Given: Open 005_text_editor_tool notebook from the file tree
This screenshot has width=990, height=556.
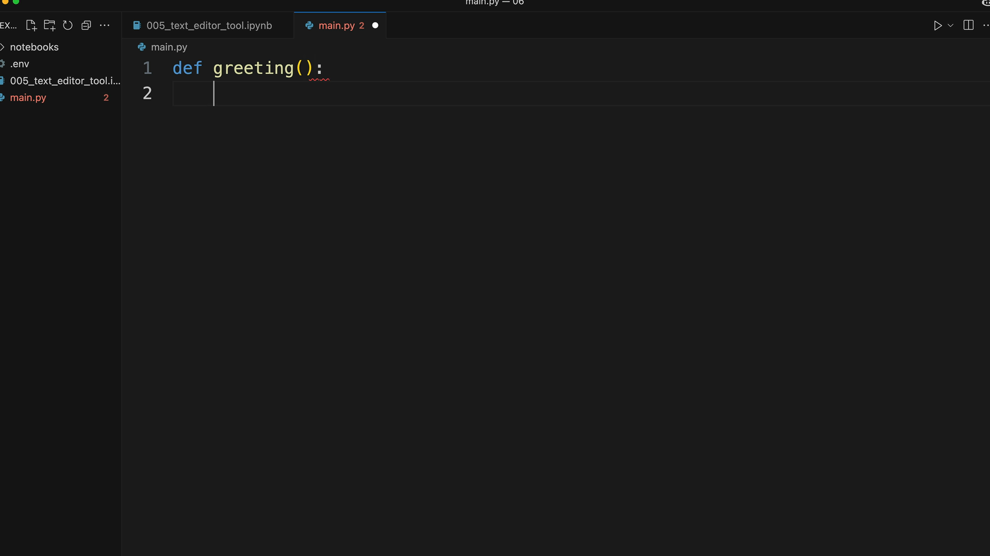Looking at the screenshot, I should (64, 81).
